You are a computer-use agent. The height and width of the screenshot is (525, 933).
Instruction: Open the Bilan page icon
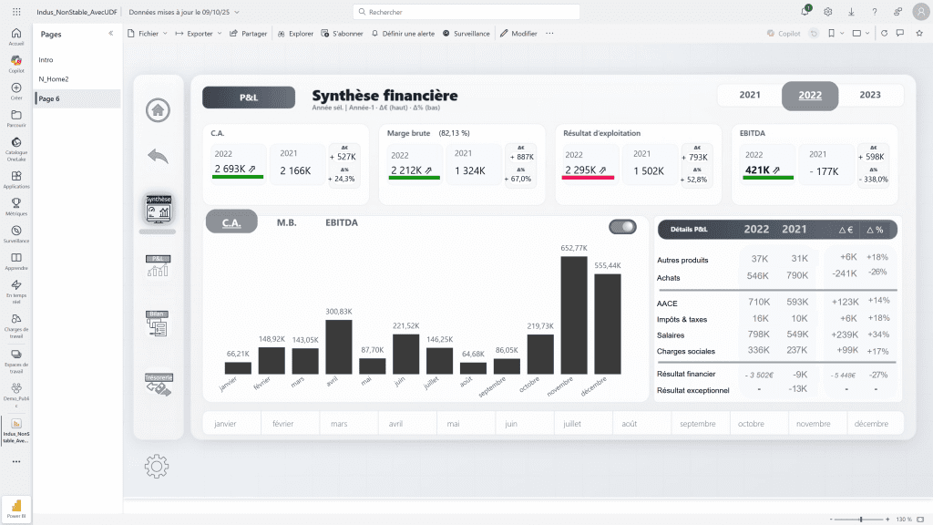click(158, 323)
